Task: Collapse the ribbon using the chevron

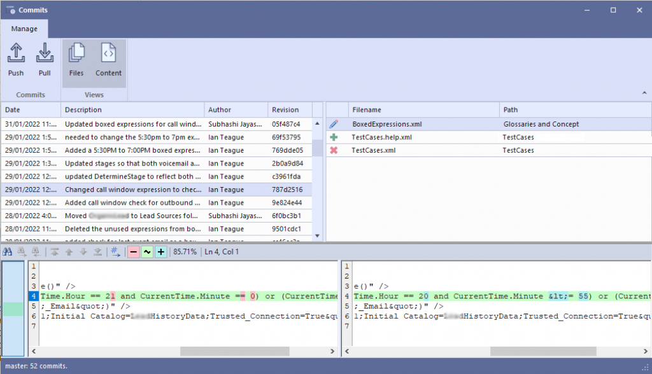Action: (x=644, y=93)
